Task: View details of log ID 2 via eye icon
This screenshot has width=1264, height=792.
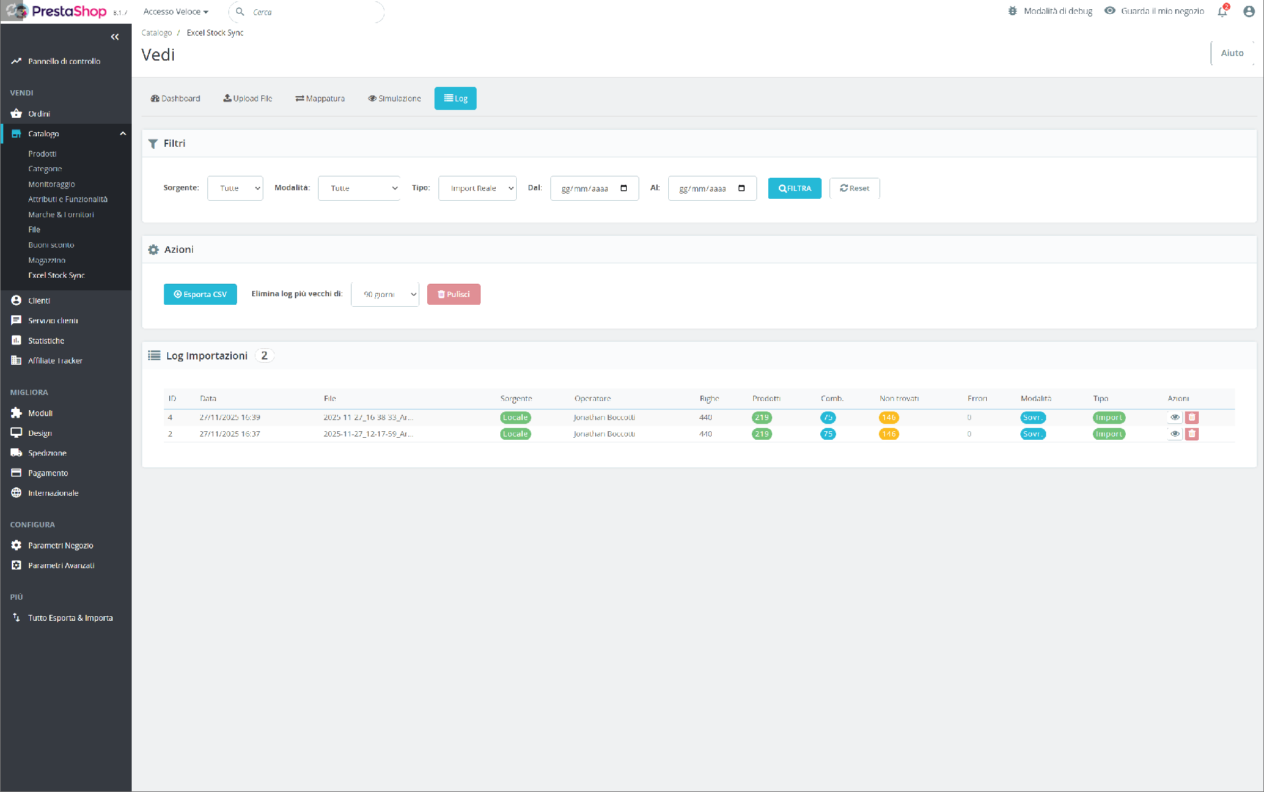Action: point(1174,434)
